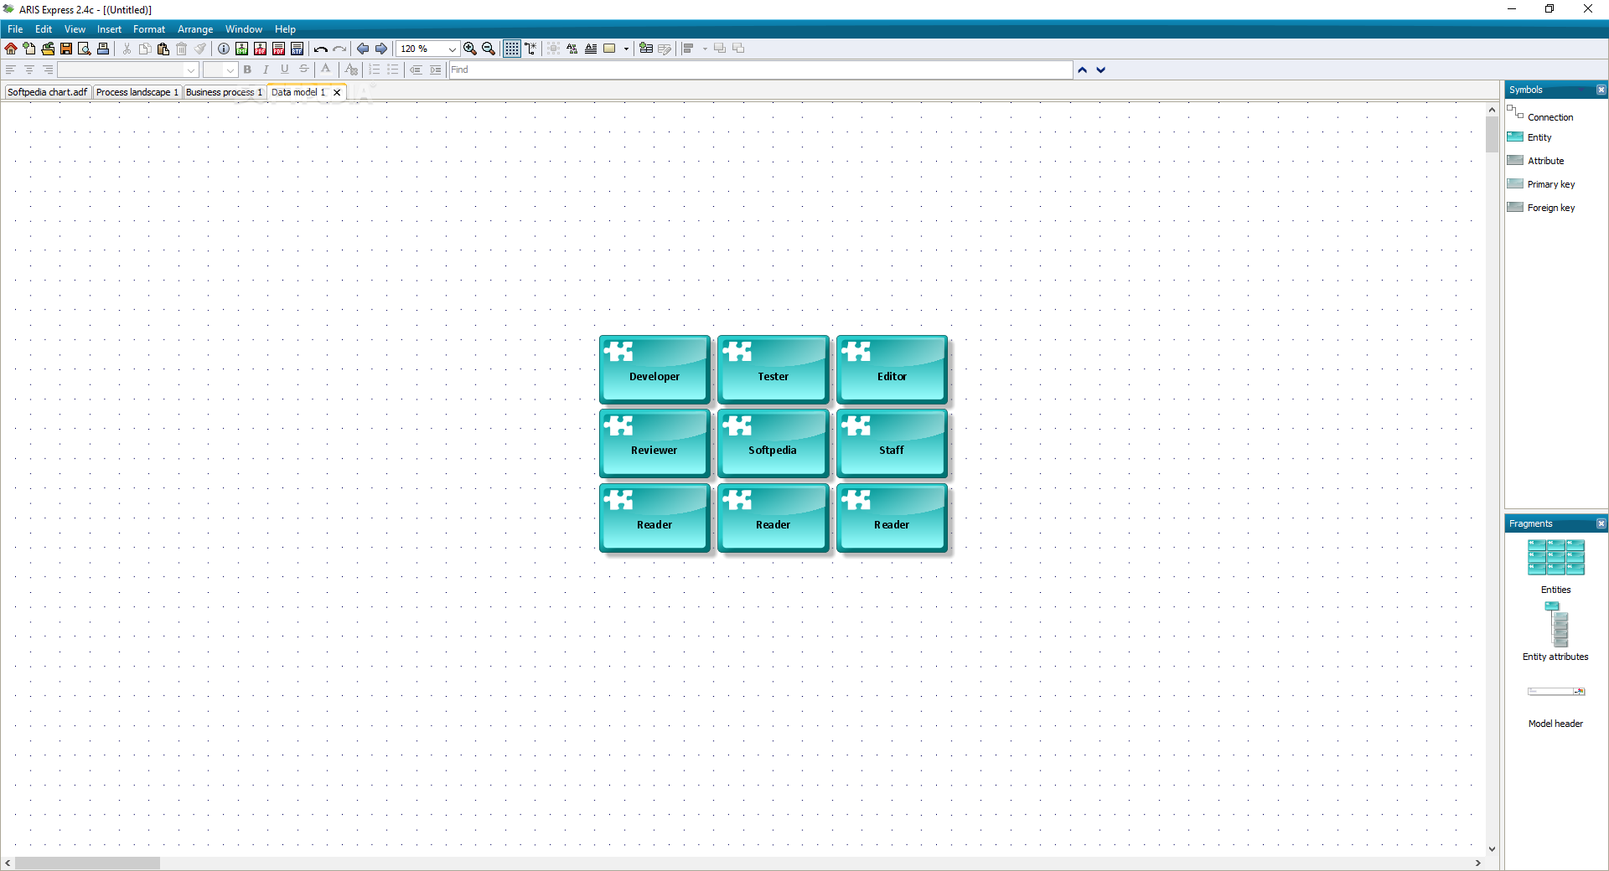Toggle the connection mode icon beside grid

click(x=530, y=49)
